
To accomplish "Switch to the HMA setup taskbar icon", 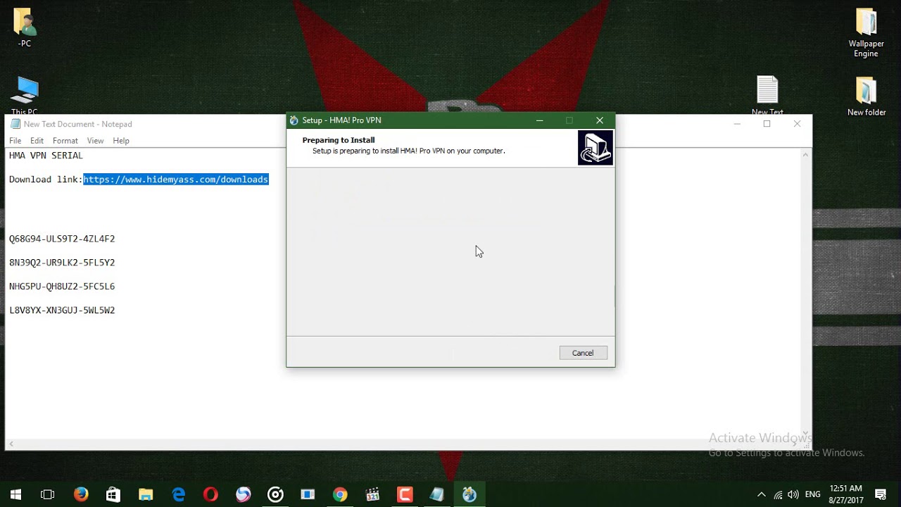I will click(x=470, y=495).
